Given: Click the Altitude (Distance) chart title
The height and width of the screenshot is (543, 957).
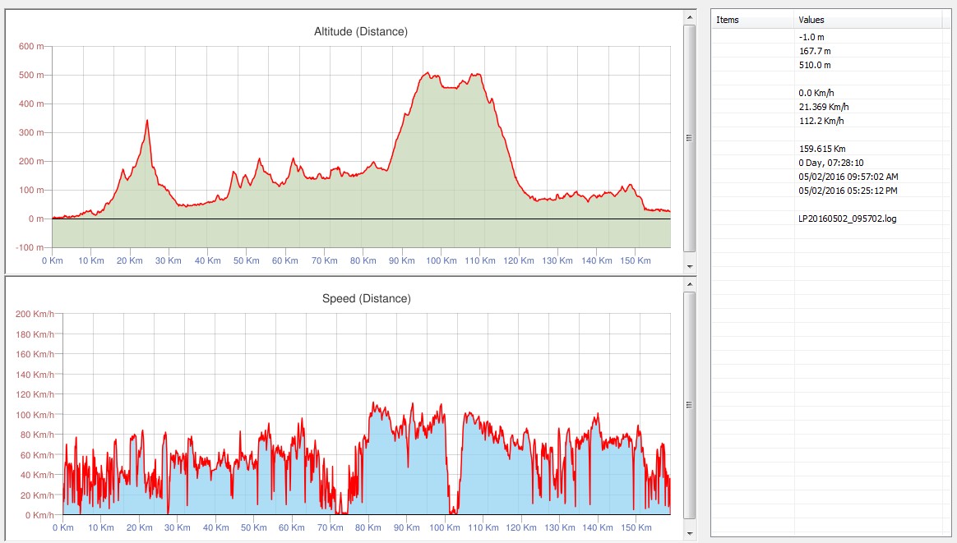Looking at the screenshot, I should tap(361, 32).
